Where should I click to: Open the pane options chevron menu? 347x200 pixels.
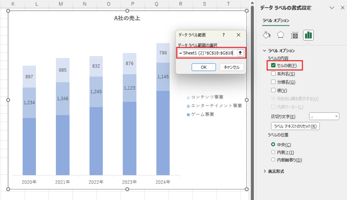(332, 8)
